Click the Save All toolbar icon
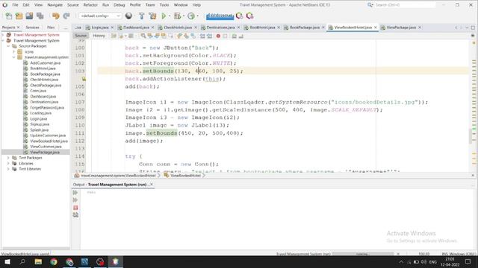 (40, 16)
